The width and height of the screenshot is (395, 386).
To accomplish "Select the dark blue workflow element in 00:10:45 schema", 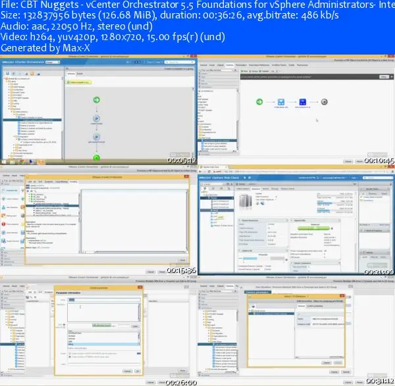I will (303, 102).
